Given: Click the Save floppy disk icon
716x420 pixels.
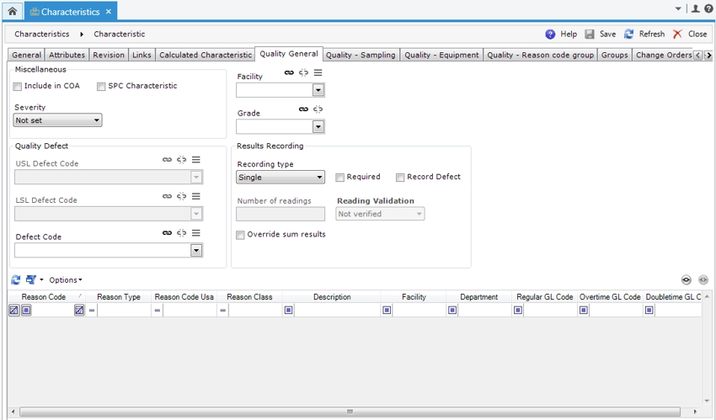Looking at the screenshot, I should [590, 35].
